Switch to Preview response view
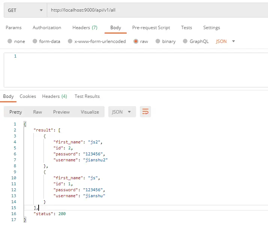This screenshot has height=226, width=268. [61, 112]
